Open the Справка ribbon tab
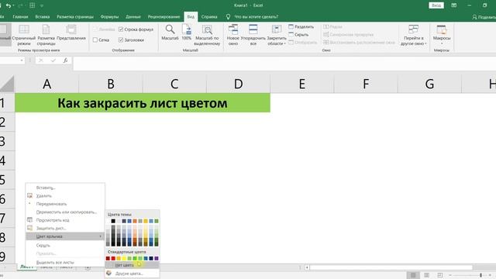 [209, 17]
